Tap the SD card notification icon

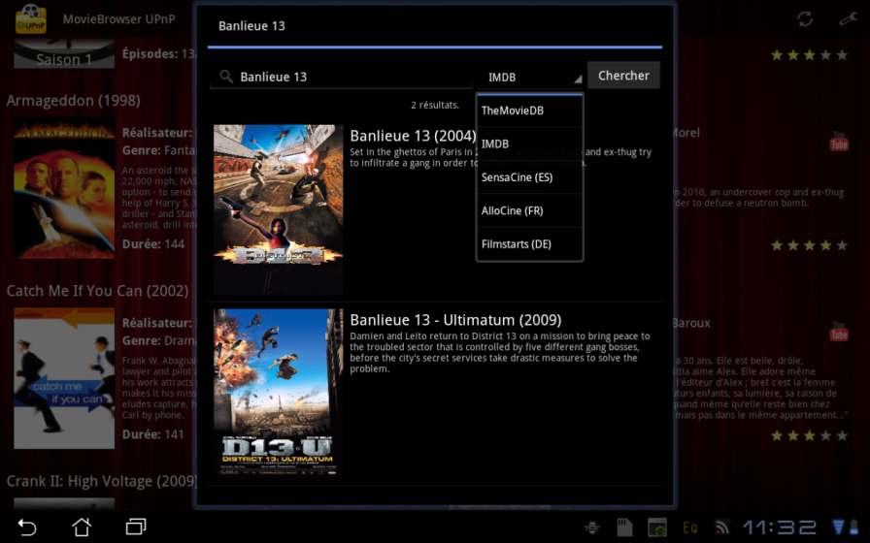coord(624,527)
